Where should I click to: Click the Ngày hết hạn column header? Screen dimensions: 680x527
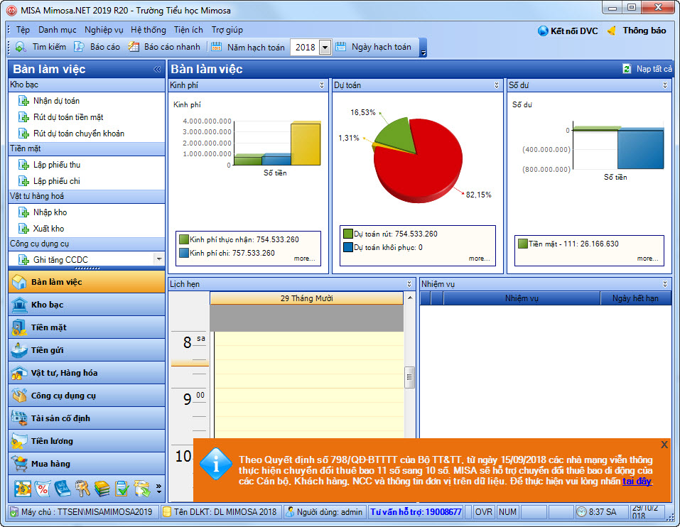tap(635, 298)
